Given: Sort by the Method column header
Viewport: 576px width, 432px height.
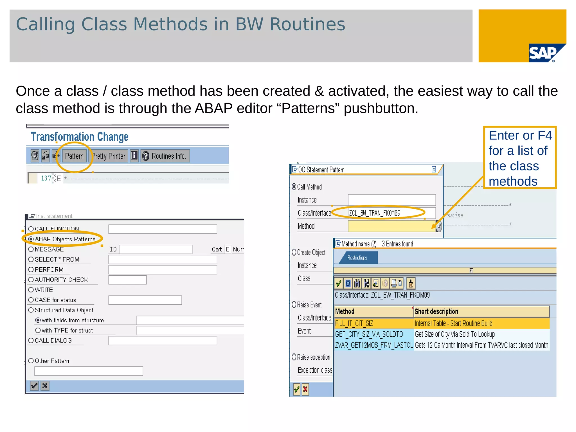Looking at the screenshot, I should [x=374, y=312].
